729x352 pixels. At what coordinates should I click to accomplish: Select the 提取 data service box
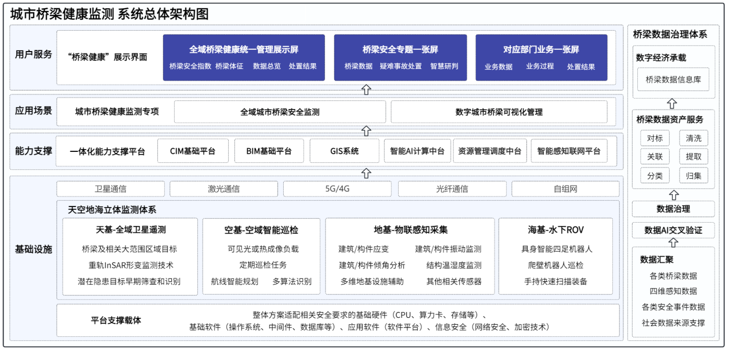[x=694, y=157]
